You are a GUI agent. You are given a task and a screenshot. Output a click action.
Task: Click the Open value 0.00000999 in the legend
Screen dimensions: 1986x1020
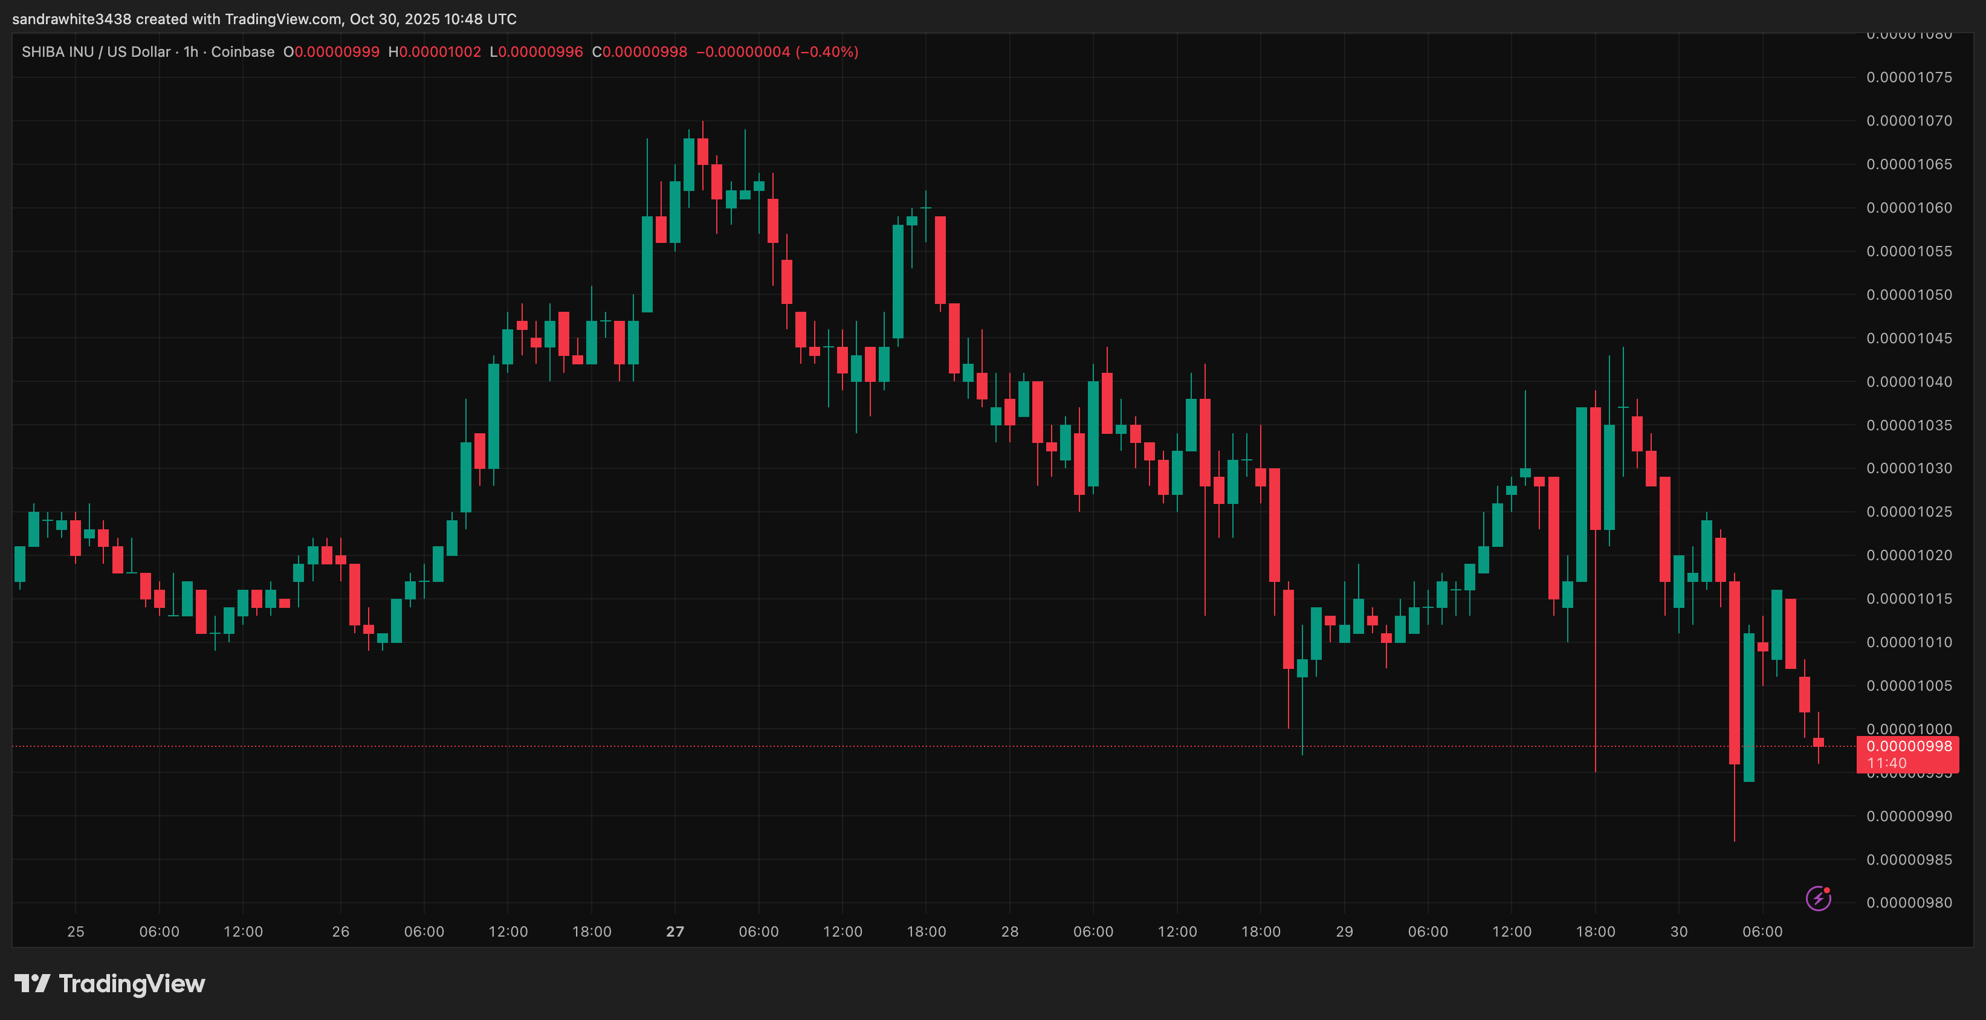coord(337,51)
